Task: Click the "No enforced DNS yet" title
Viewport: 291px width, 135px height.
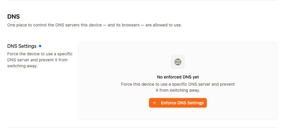Action: [178, 77]
